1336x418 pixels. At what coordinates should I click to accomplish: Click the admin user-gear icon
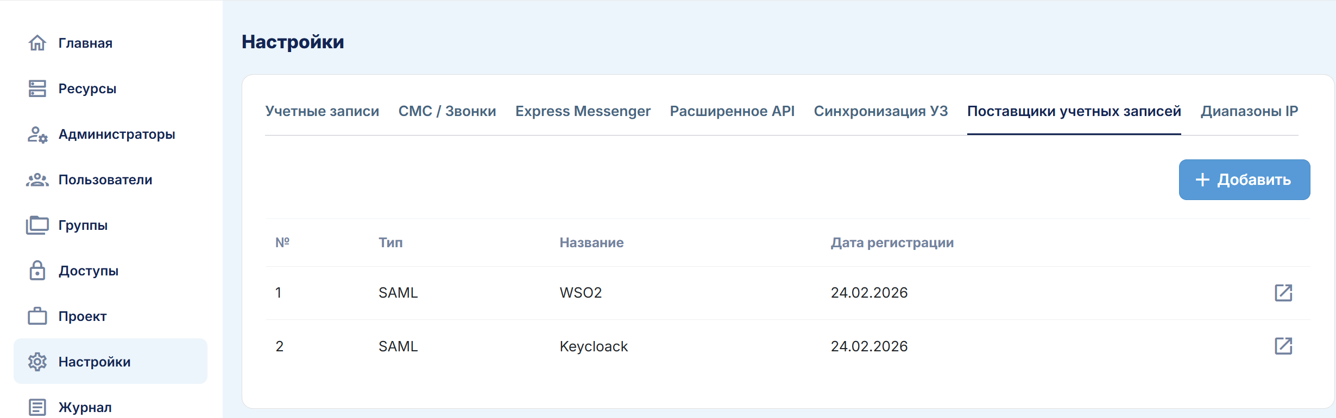click(37, 134)
